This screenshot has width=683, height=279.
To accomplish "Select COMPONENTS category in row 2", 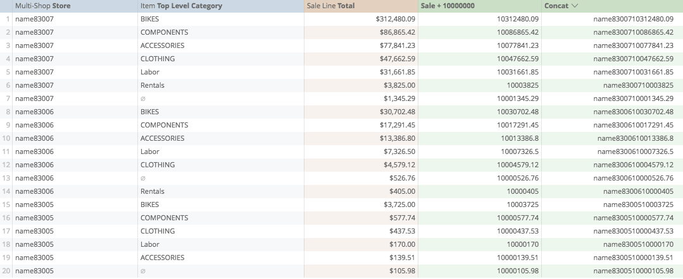I will [x=221, y=32].
